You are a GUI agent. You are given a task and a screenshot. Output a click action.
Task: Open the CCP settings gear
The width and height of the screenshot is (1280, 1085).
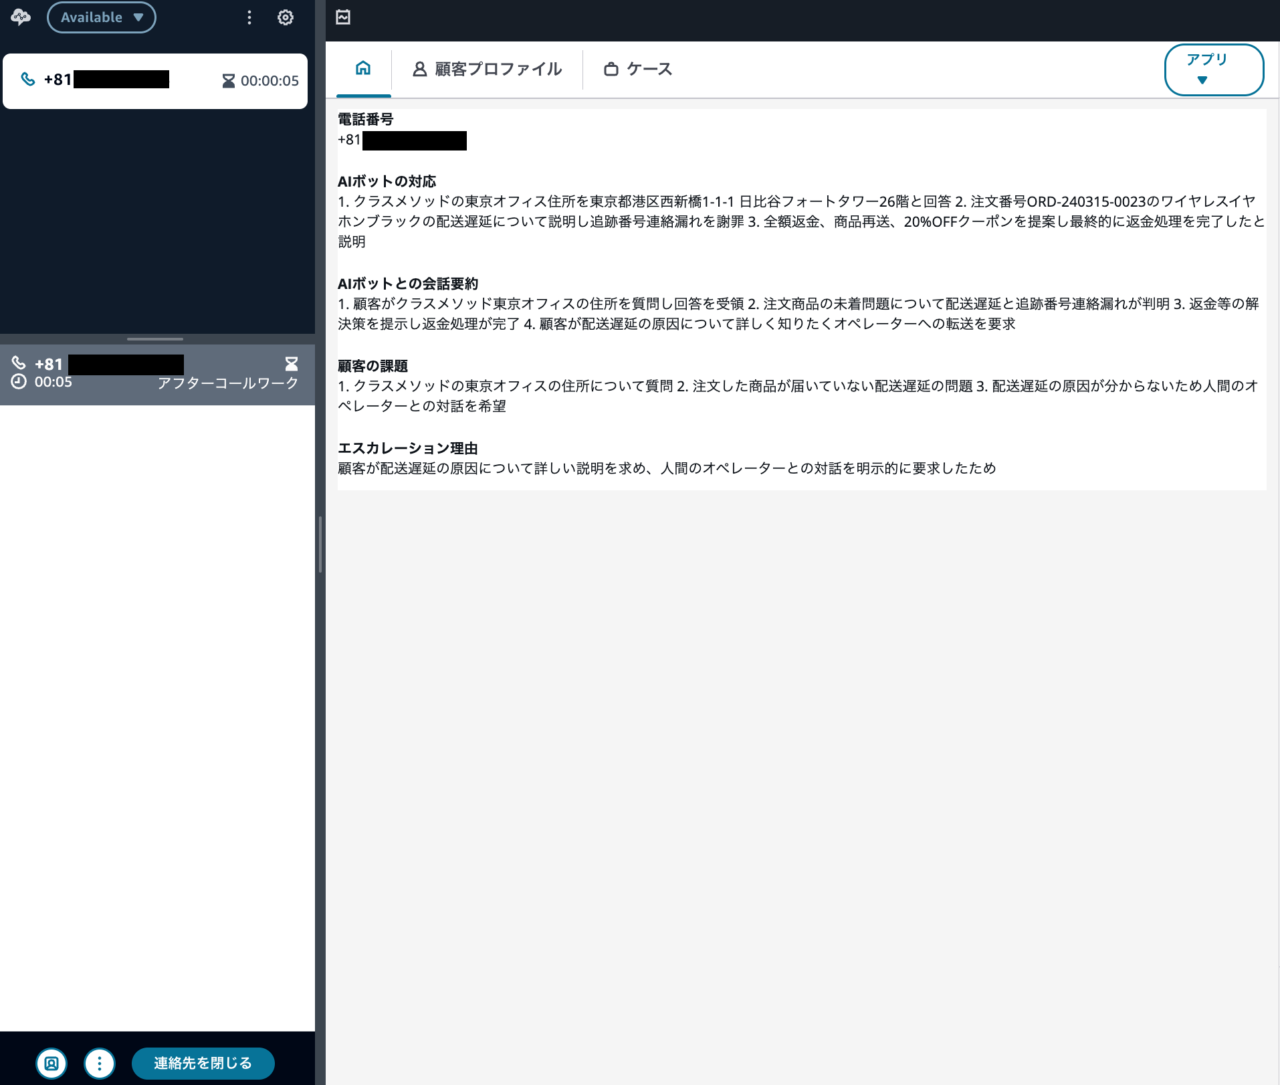pyautogui.click(x=286, y=17)
